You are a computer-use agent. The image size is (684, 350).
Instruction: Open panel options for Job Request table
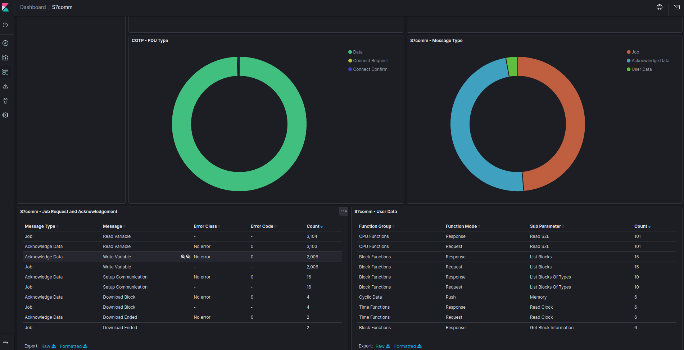[x=344, y=211]
